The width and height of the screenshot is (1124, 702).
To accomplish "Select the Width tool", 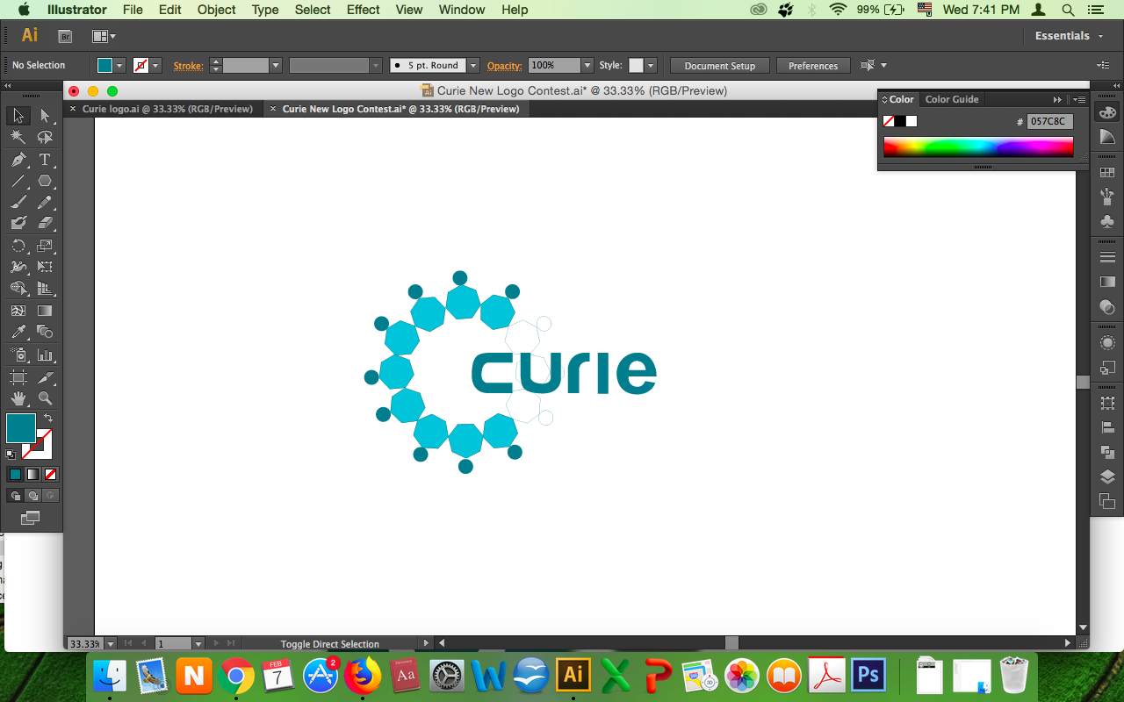I will coord(18,267).
